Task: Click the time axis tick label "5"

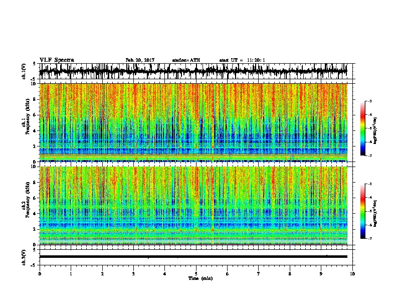Action: point(196,274)
